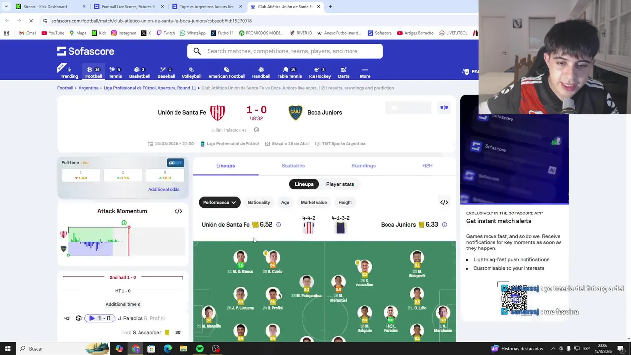Select the American Football category
The width and height of the screenshot is (631, 355).
[x=227, y=72]
